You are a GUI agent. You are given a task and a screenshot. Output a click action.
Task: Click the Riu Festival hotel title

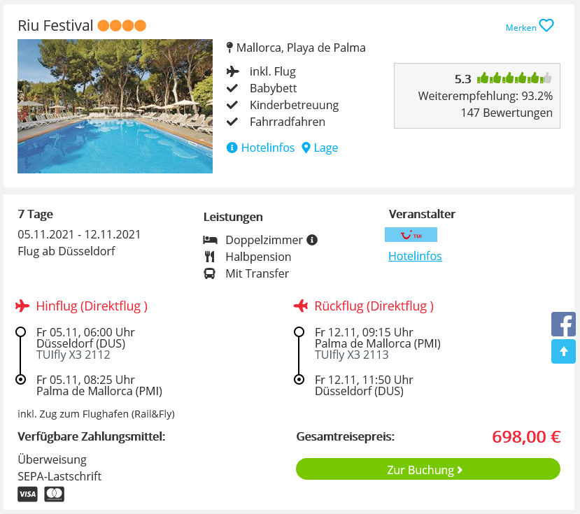click(x=55, y=26)
